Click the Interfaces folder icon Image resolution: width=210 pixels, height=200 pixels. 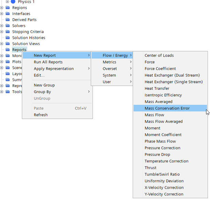(7, 14)
